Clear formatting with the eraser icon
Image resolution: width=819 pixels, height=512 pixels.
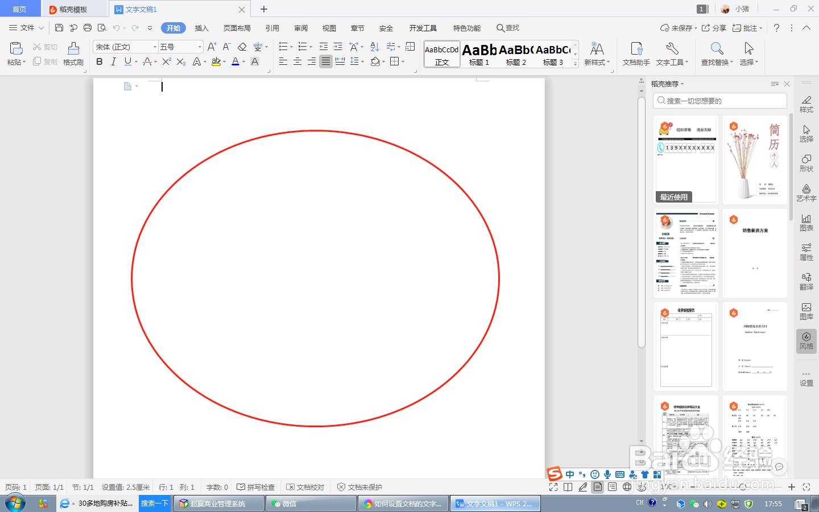tap(242, 47)
